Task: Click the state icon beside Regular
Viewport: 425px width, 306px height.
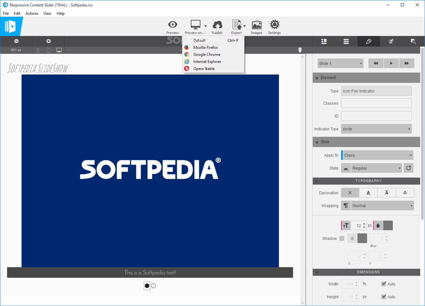Action: coord(346,168)
